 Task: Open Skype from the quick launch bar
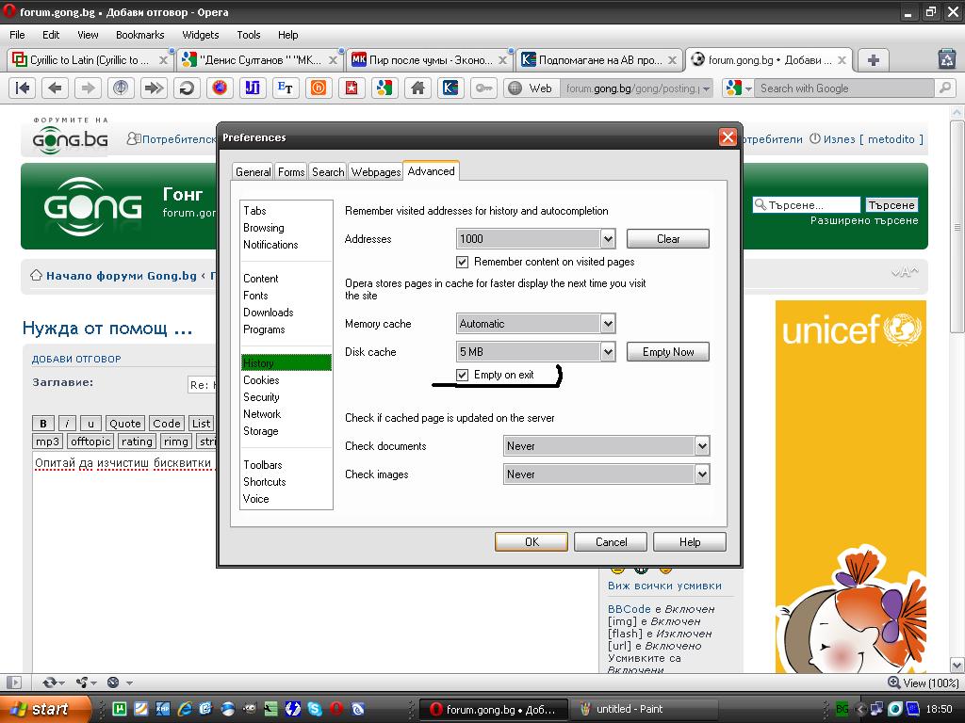[314, 709]
